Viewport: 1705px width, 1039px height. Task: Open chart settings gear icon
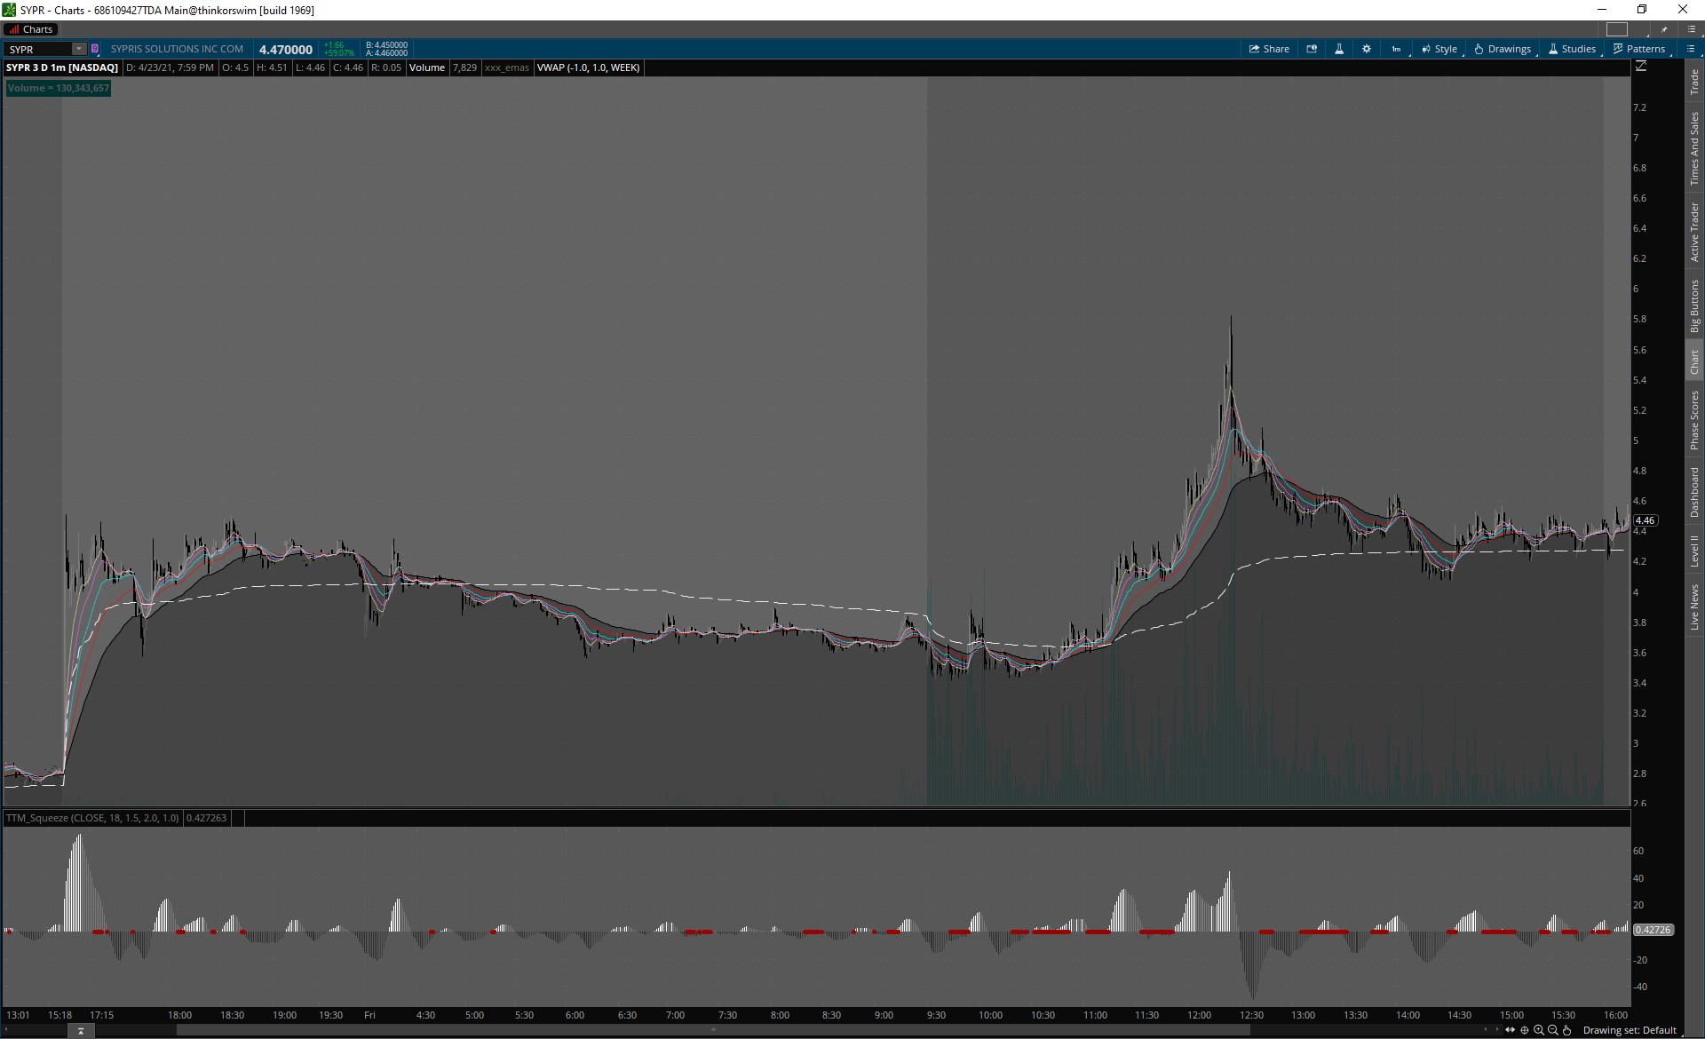click(x=1367, y=49)
